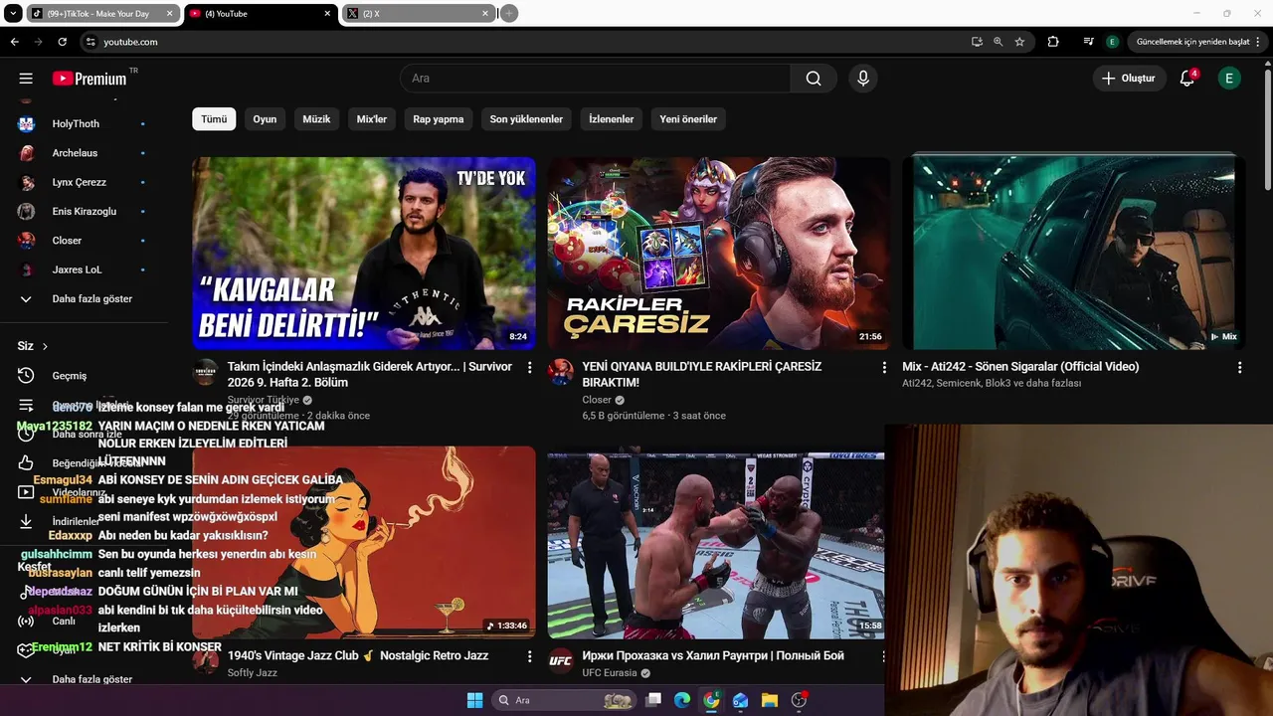Select the Yeni öneriler filter chip
The image size is (1273, 716).
[688, 119]
